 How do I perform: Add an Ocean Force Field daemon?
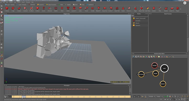coord(172,9)
